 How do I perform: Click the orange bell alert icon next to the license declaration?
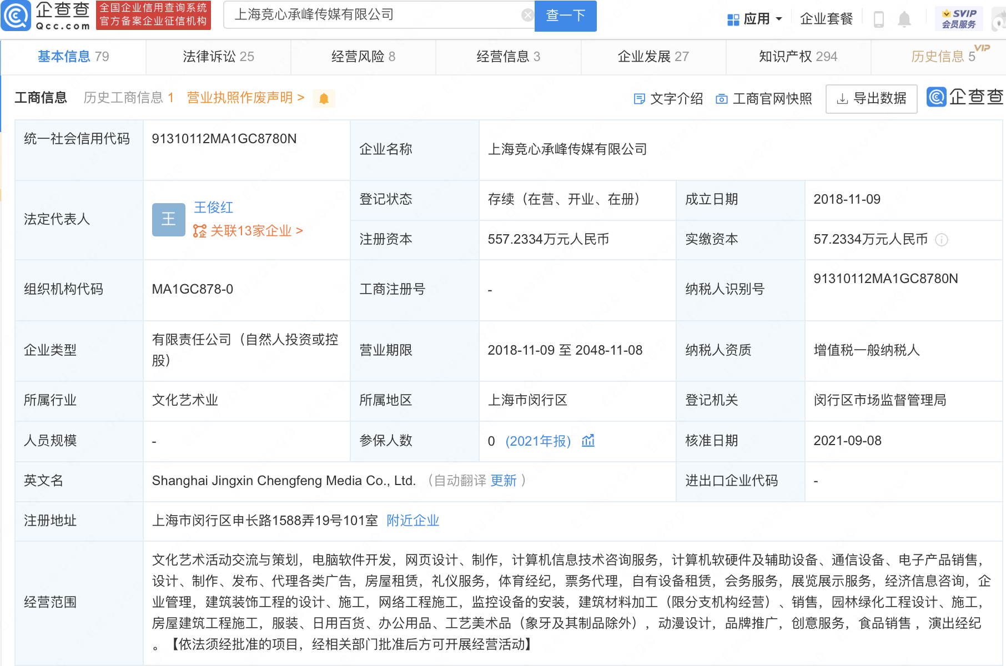[x=324, y=99]
